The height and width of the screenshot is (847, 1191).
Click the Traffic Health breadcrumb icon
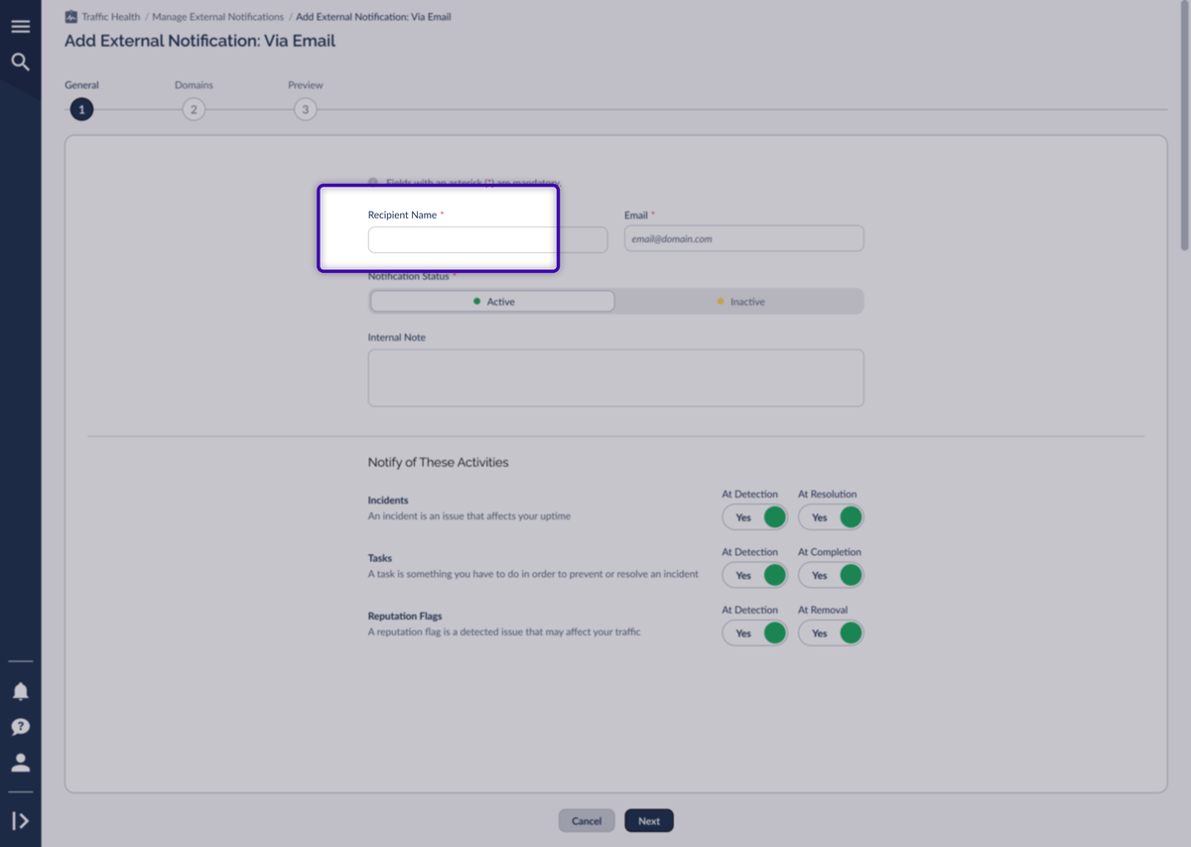70,17
